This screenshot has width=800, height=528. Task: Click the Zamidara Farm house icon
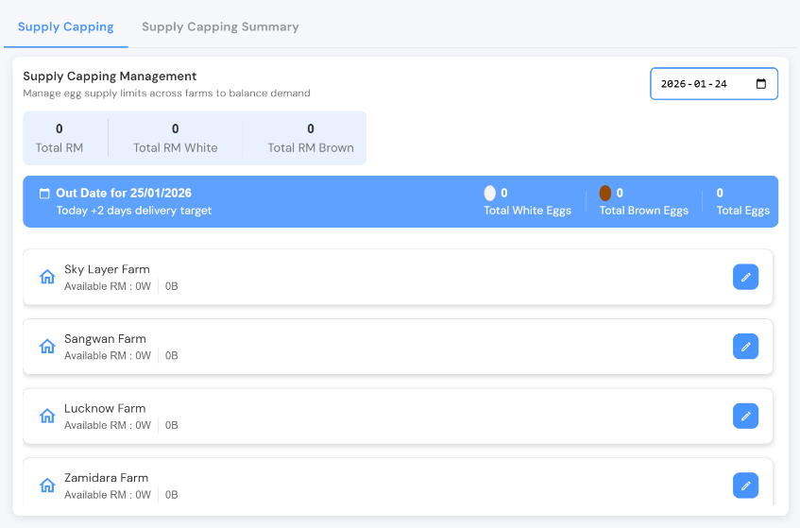(x=47, y=485)
